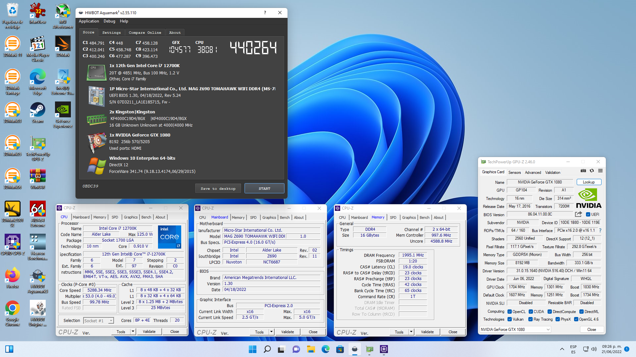Click the Bus Interface question mark

click(x=600, y=230)
